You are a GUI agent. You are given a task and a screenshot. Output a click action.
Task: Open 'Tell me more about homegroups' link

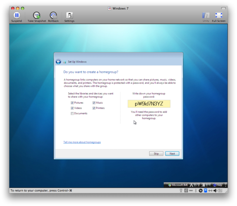click(82, 142)
